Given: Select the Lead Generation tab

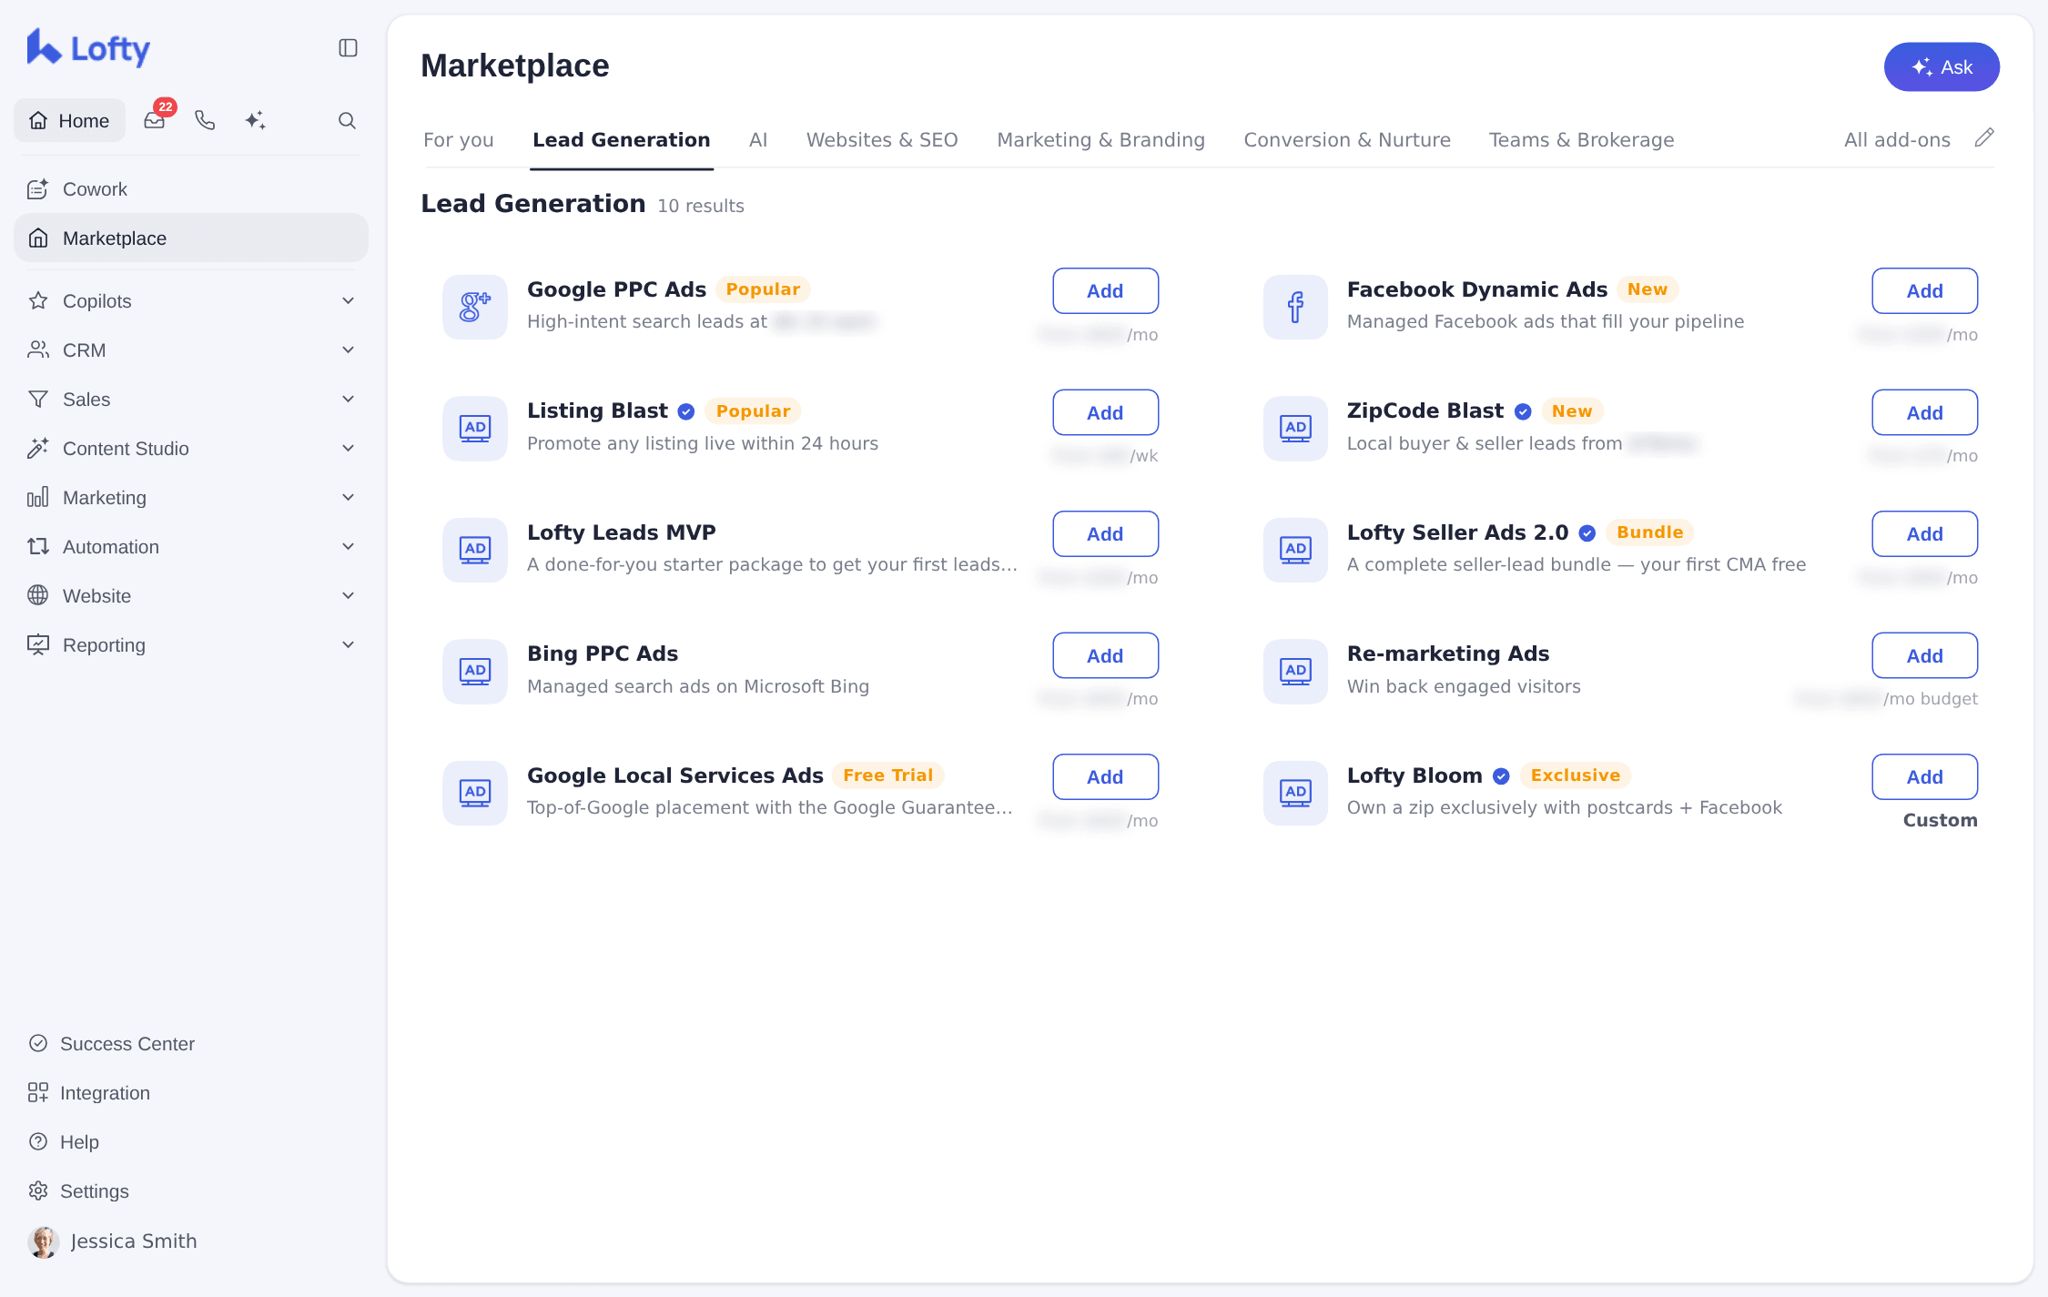Looking at the screenshot, I should tap(621, 140).
